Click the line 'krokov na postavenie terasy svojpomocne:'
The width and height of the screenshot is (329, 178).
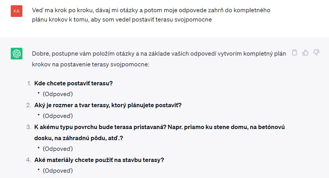90,64
